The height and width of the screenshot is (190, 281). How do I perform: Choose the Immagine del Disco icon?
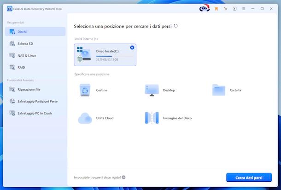152,118
